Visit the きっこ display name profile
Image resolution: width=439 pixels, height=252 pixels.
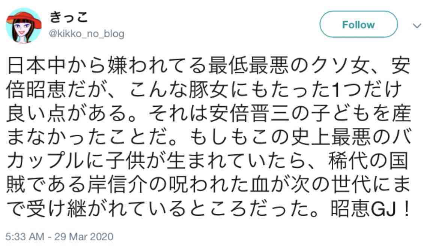69,18
